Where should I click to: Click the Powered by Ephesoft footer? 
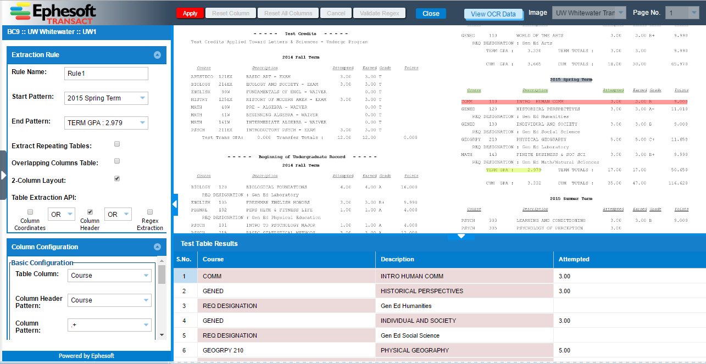click(x=86, y=356)
